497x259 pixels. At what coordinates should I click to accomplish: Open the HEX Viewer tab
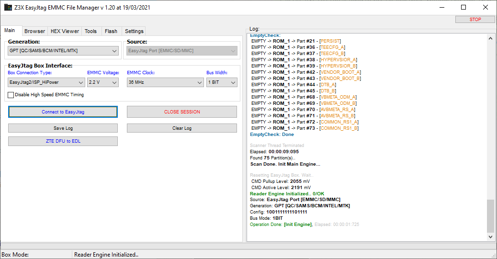pos(65,31)
